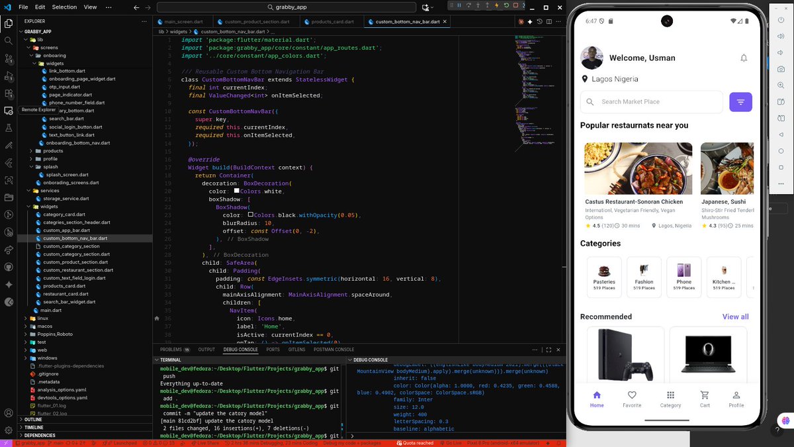
Task: Click Quota reached in the status bar
Action: [x=414, y=443]
